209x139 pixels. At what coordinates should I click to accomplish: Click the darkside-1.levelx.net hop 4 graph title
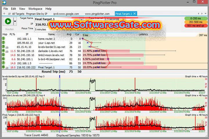(x=24, y=95)
